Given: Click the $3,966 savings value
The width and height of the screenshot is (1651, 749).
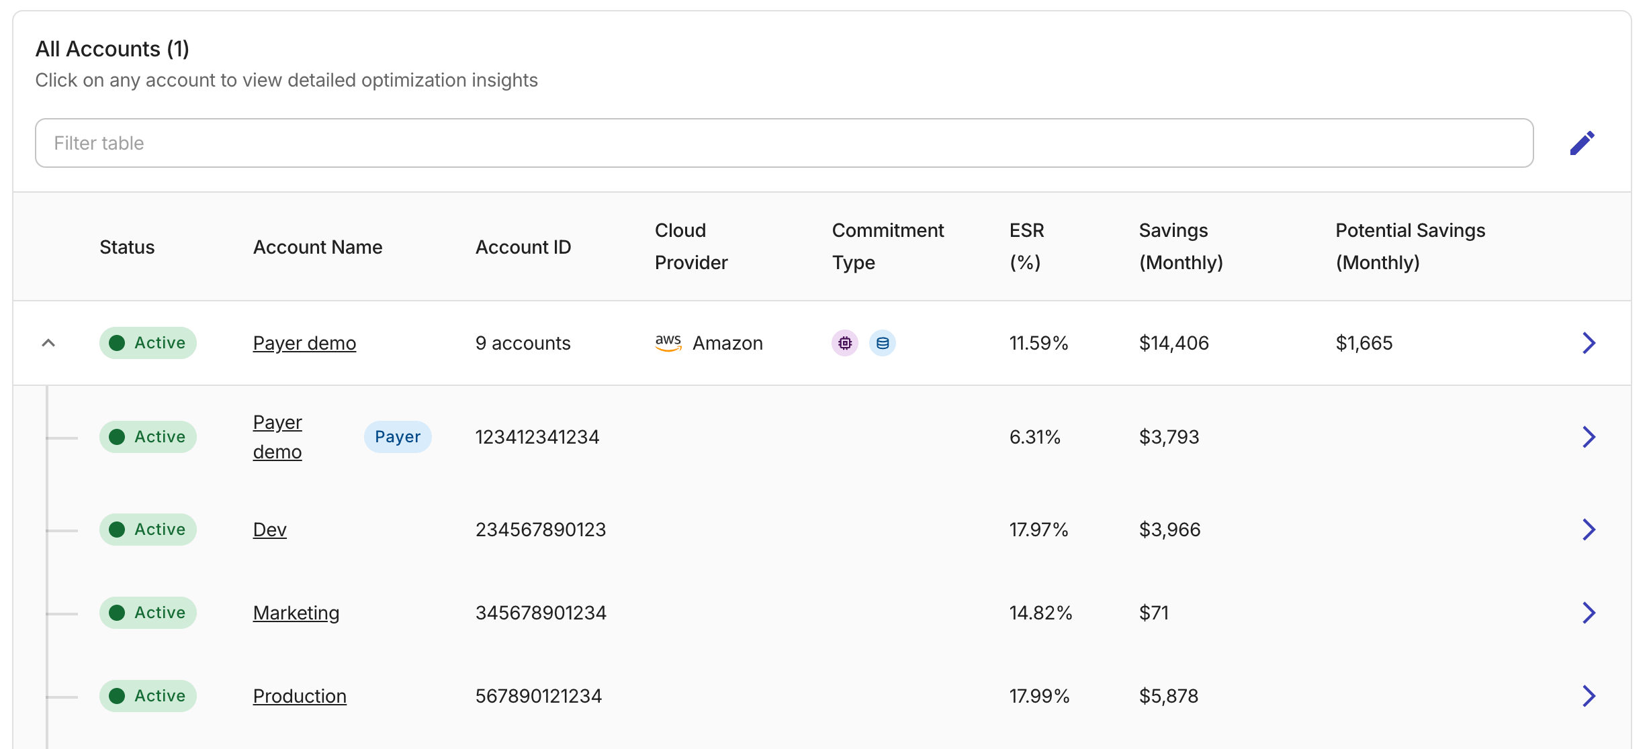Looking at the screenshot, I should [1169, 530].
